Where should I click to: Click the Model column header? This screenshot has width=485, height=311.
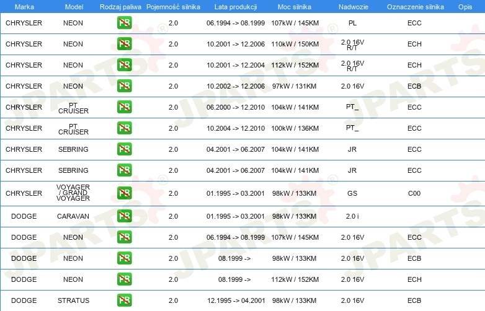tap(74, 7)
